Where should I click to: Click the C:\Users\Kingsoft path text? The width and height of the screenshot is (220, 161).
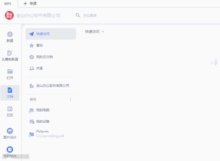point(50,136)
